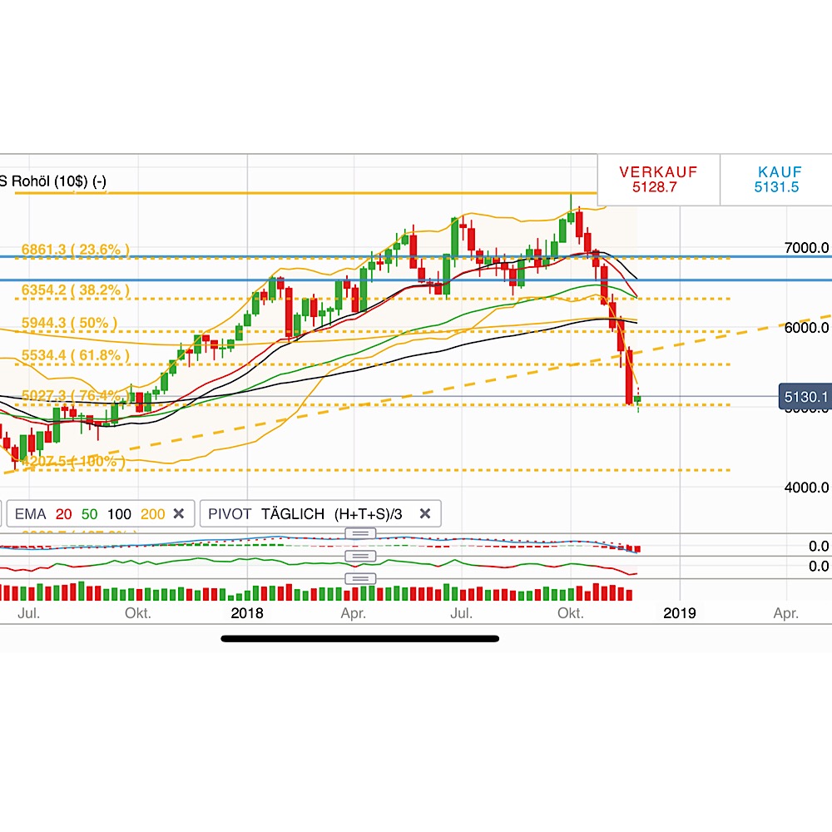Select the middle indicator pane drag handle

click(x=360, y=555)
